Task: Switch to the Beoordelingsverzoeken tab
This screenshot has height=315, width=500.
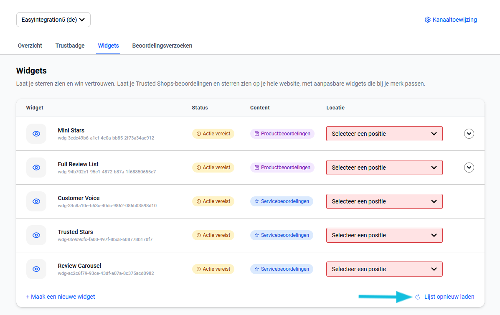Action: pyautogui.click(x=162, y=46)
